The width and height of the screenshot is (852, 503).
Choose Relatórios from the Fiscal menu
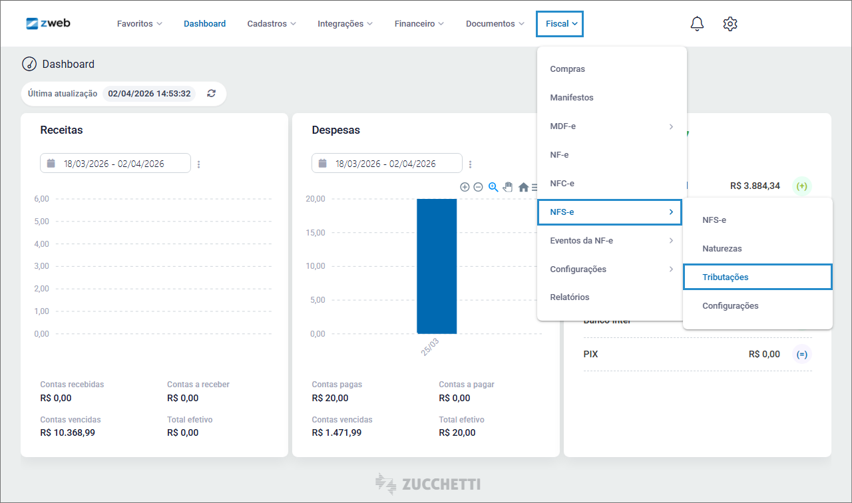[570, 297]
